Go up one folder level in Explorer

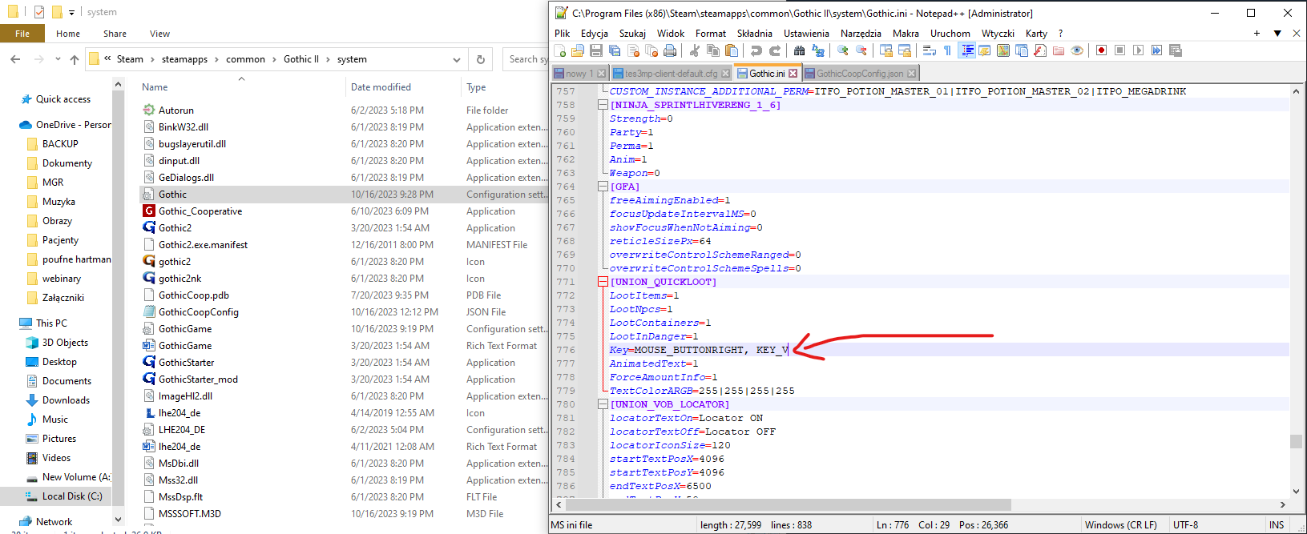coord(75,59)
